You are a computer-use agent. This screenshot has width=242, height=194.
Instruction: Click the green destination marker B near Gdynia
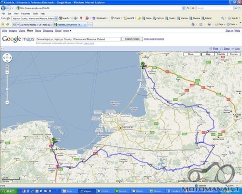(x=54, y=141)
